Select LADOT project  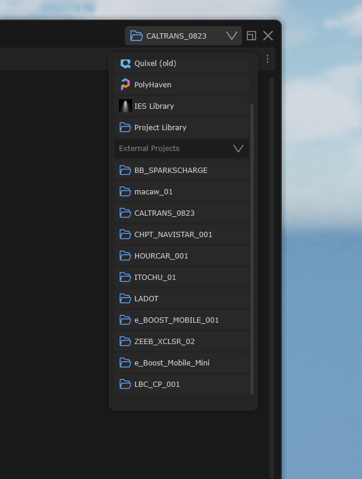click(181, 298)
